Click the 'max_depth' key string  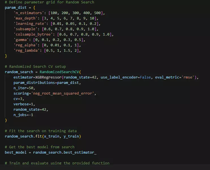[25, 18]
